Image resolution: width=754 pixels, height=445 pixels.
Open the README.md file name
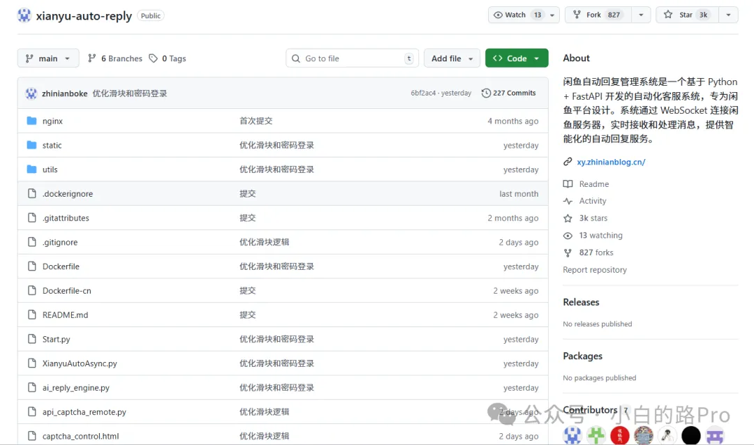point(65,315)
